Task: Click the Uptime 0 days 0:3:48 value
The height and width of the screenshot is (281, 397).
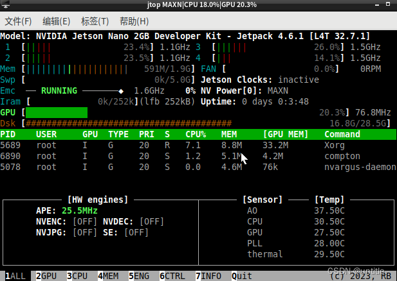Action: [275, 102]
